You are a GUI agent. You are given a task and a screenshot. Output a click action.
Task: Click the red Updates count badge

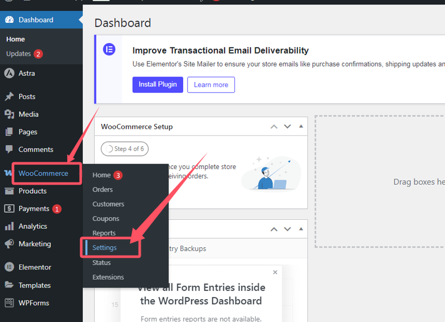[38, 54]
